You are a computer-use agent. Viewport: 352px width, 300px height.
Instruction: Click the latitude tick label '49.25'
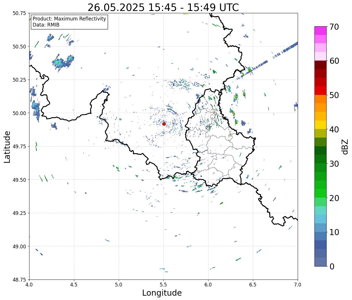tap(19, 213)
